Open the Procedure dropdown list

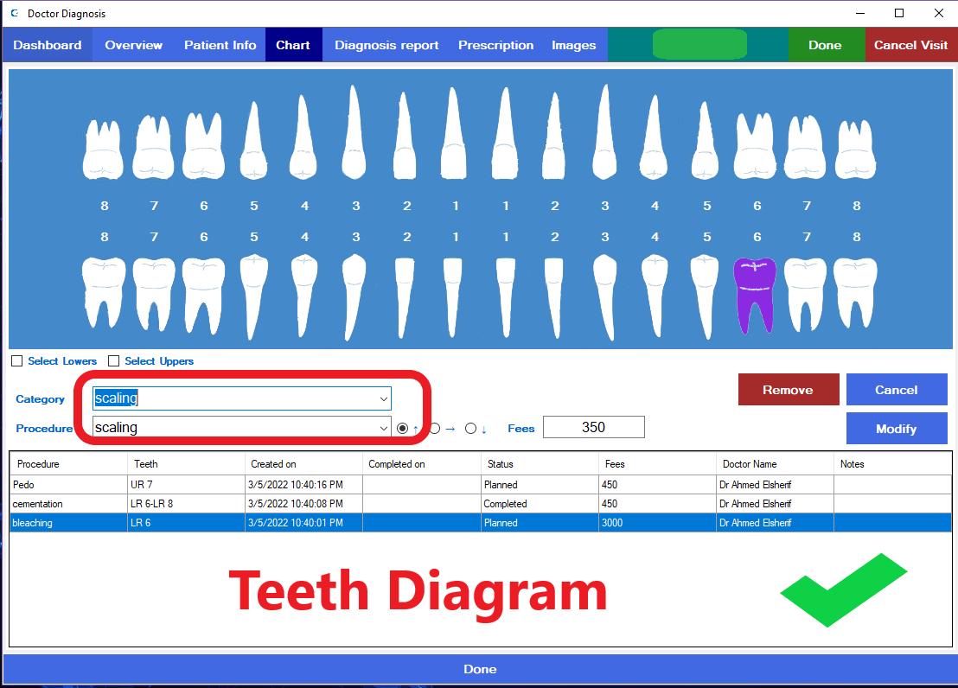coord(384,428)
